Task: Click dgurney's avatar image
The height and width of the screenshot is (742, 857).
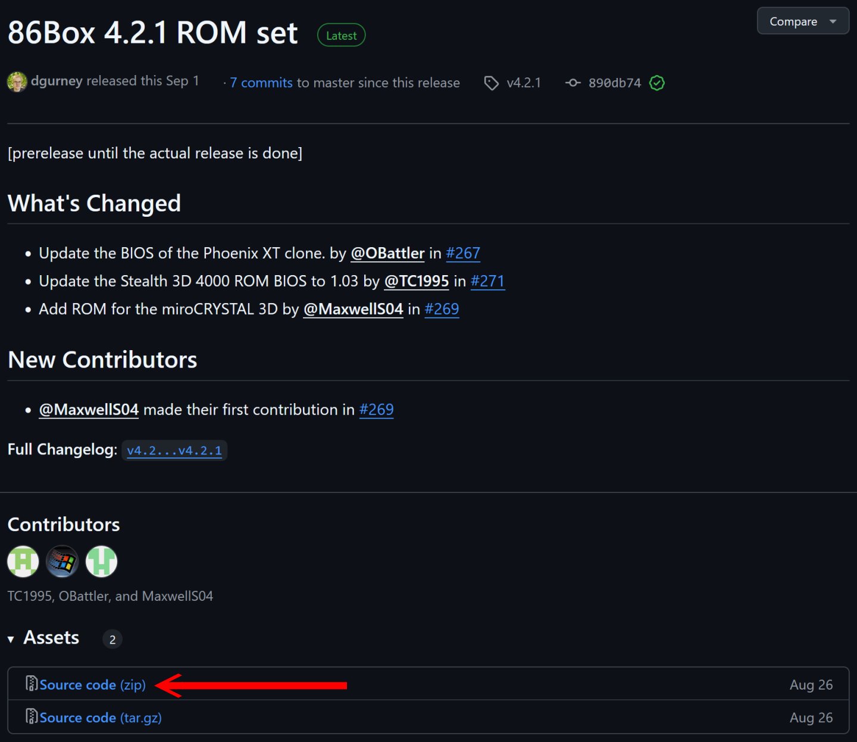Action: pyautogui.click(x=17, y=82)
